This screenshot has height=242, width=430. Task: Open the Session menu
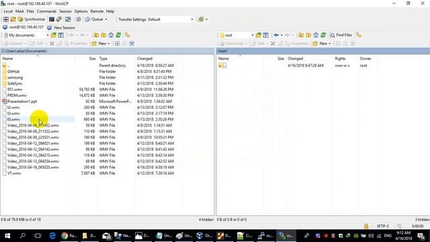point(65,11)
